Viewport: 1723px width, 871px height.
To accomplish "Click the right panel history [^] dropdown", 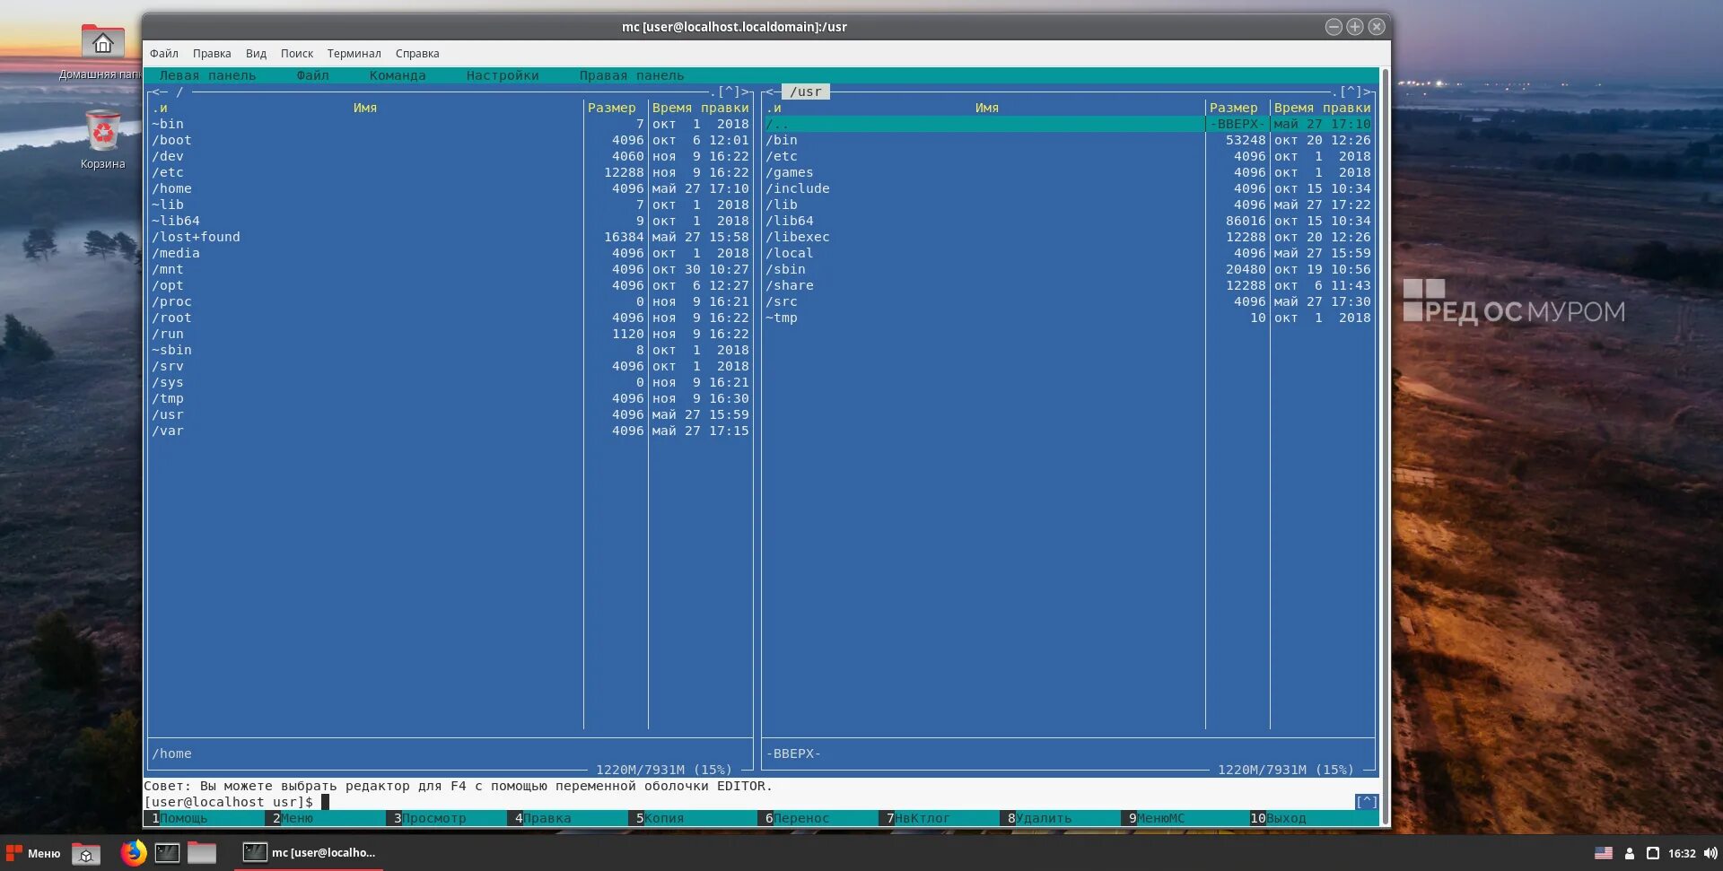I will tap(1351, 91).
